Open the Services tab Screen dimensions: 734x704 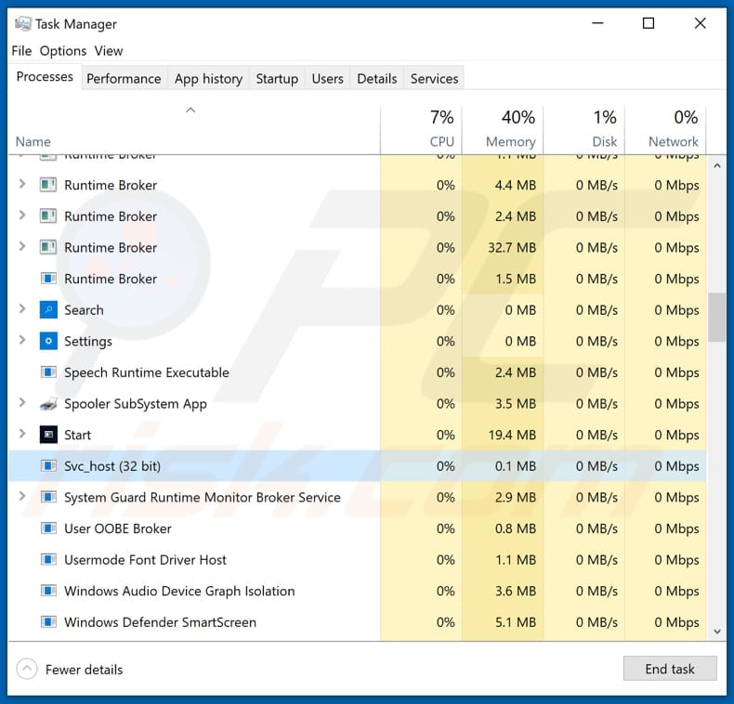click(x=435, y=78)
